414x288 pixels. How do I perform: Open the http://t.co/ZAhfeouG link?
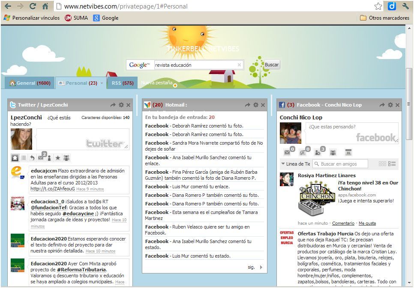coord(53,189)
